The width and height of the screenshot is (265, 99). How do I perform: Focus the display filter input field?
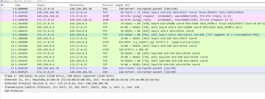pos(134,1)
